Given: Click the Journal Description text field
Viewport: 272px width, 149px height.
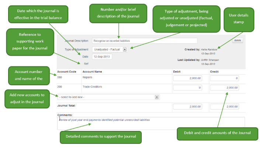Looking at the screenshot, I should coord(144,41).
